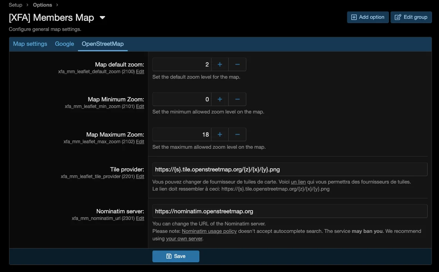Go to Setup in breadcrumb
This screenshot has width=439, height=272.
(x=15, y=5)
